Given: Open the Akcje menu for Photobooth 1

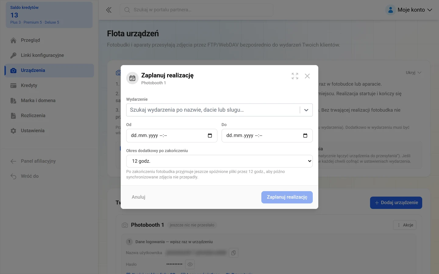Looking at the screenshot, I should [x=405, y=225].
